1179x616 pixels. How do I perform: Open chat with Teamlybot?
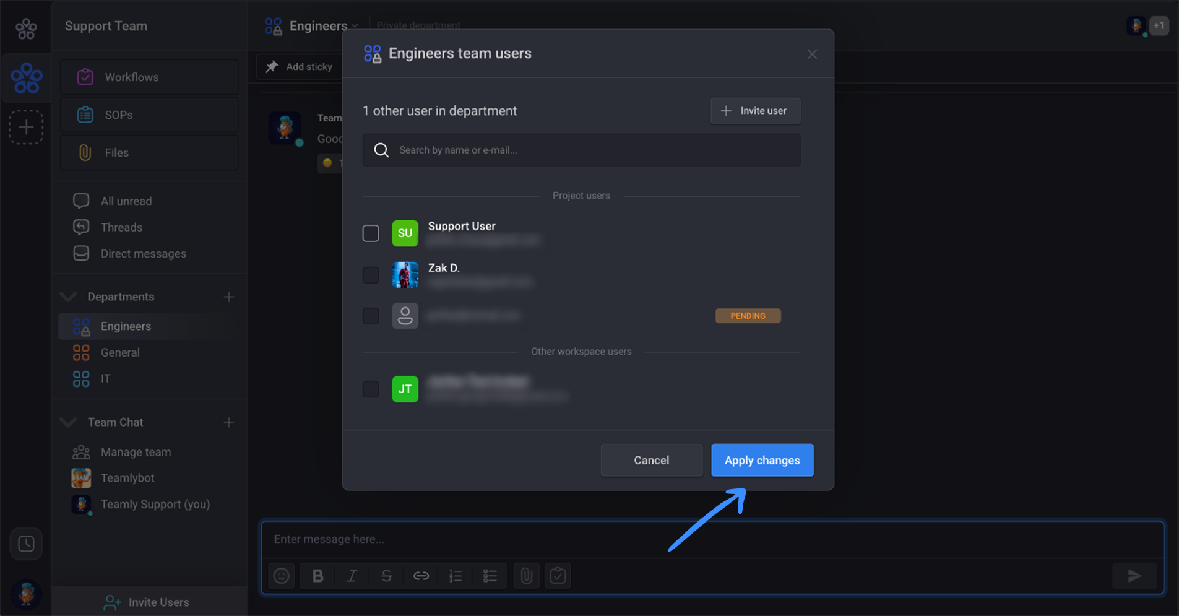pos(127,478)
